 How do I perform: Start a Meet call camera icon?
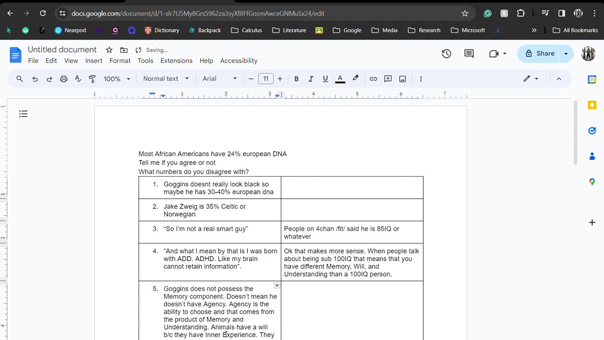[x=494, y=54]
